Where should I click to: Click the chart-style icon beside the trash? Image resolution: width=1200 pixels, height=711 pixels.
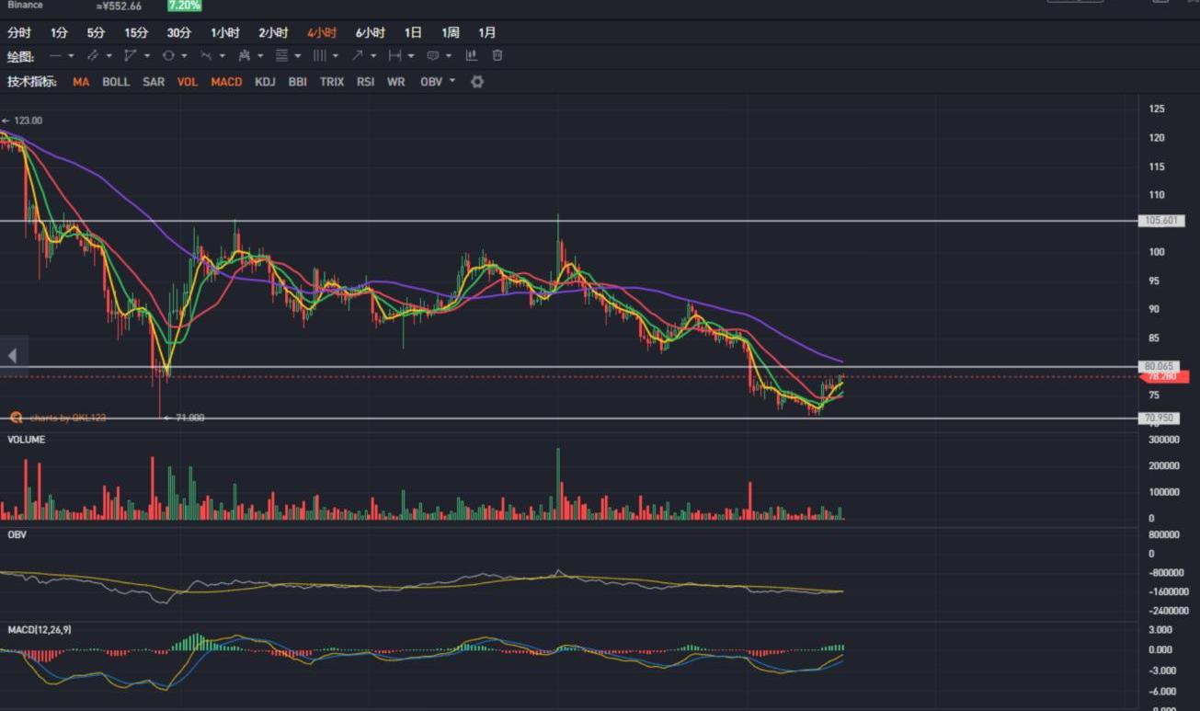click(x=472, y=56)
